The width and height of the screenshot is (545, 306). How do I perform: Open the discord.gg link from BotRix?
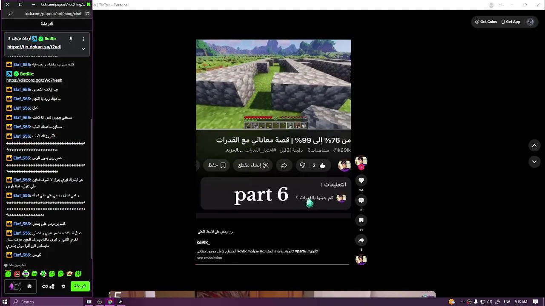(34, 80)
